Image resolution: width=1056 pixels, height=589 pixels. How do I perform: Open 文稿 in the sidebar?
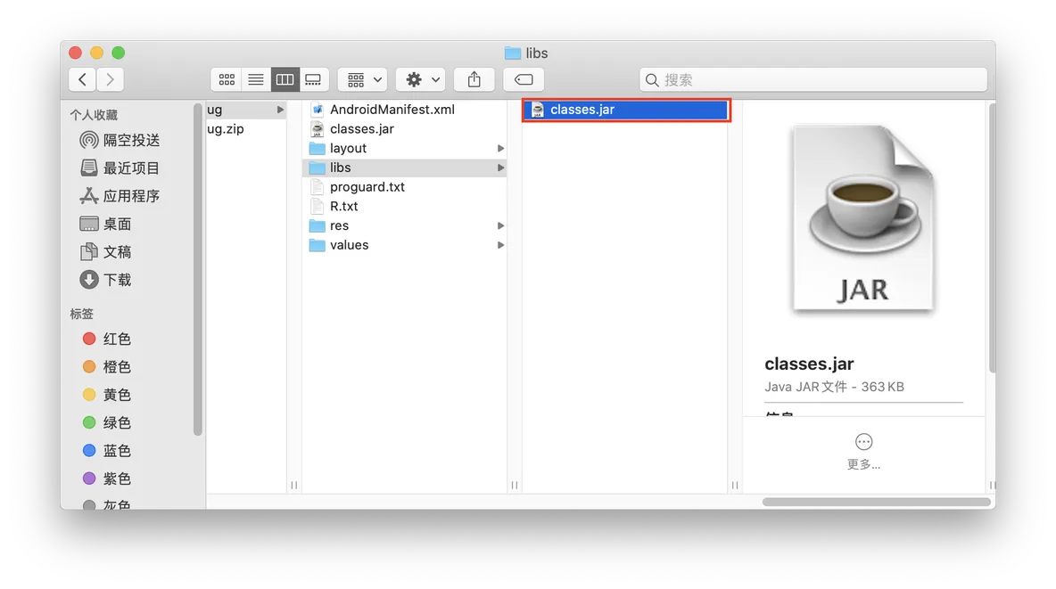tap(106, 252)
